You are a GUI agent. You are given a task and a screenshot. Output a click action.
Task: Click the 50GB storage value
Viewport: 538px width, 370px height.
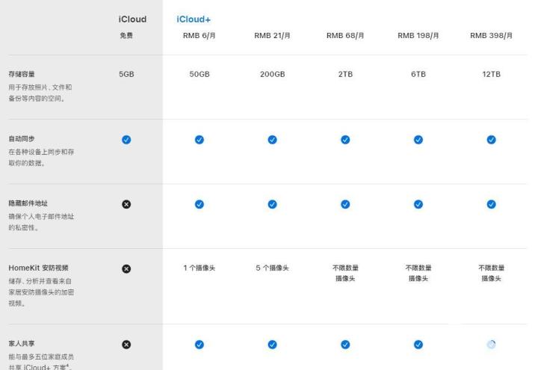pos(199,75)
